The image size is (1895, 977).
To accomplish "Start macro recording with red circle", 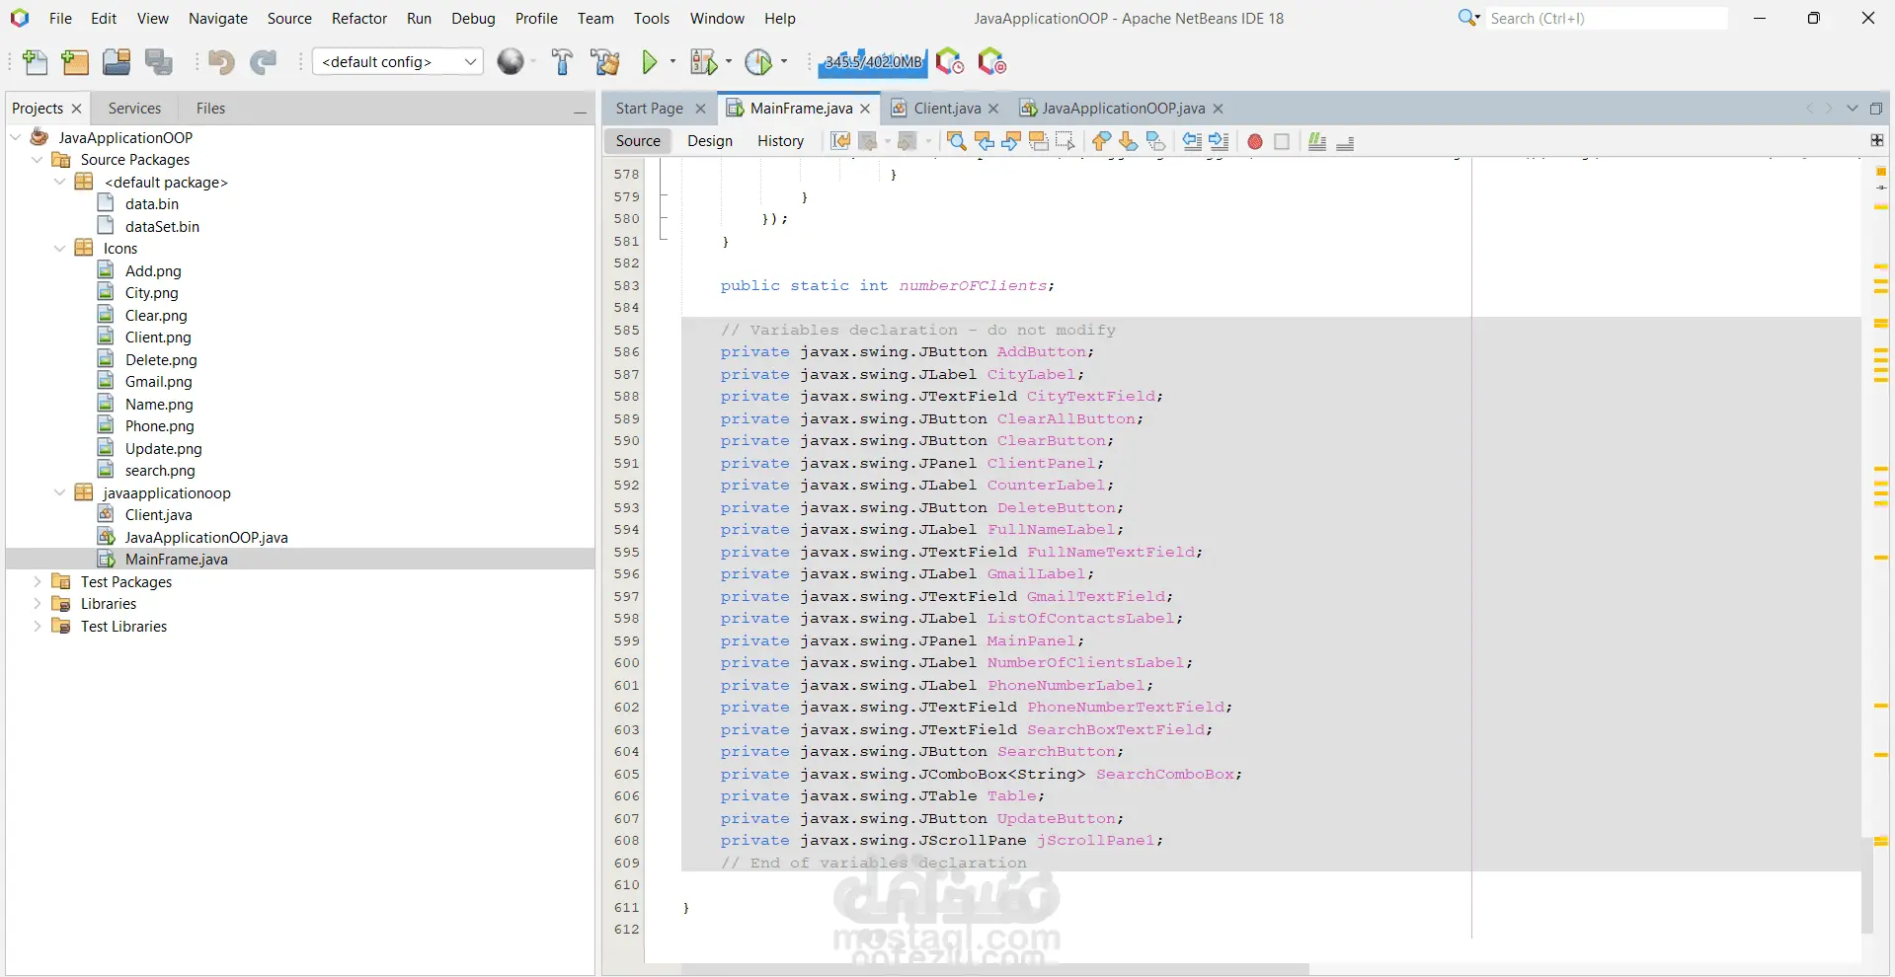I will [1255, 142].
